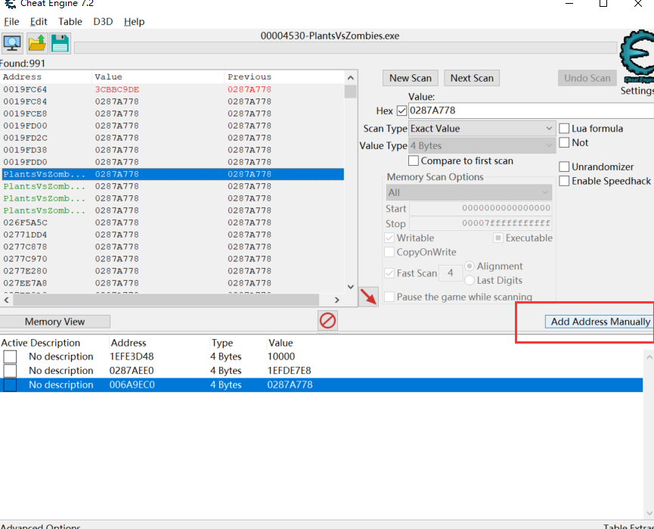The width and height of the screenshot is (654, 529).
Task: Click the Stop address field
Action: pos(481,223)
